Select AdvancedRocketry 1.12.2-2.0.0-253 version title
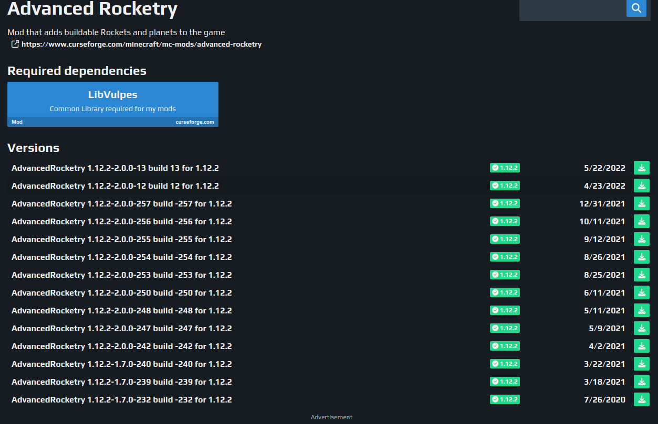 (x=122, y=275)
